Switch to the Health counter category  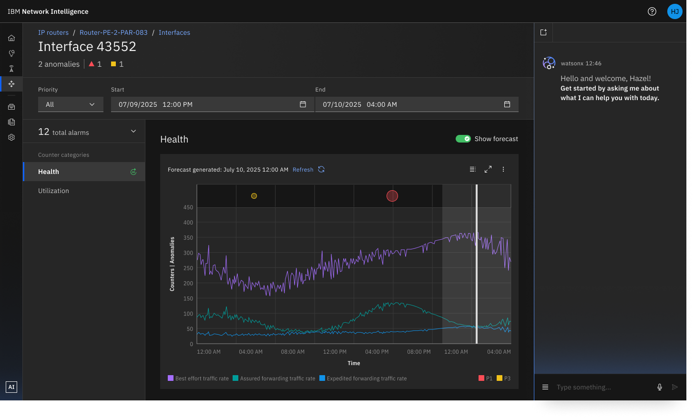(49, 171)
